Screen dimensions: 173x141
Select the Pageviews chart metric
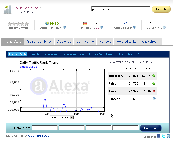[50, 54]
